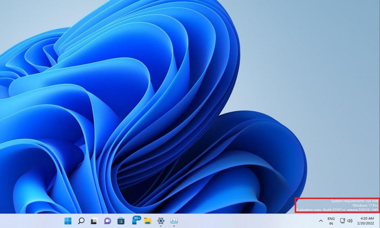Launch the Teams Chat icon
Image resolution: width=380 pixels, height=228 pixels.
[107, 221]
